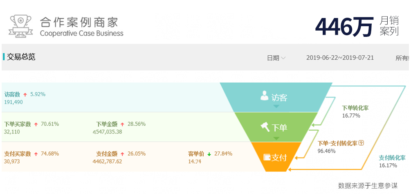Image resolution: width=411 pixels, height=194 pixels.
Task: Click the help icon beside 下单-支付转化率
Action: coord(361,143)
